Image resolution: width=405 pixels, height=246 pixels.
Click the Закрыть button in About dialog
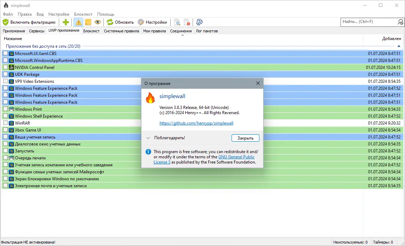tap(246, 138)
